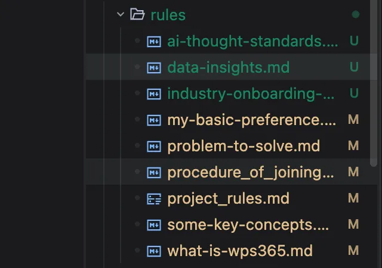
Task: Open the industry-onboarding markdown file
Action: point(251,94)
